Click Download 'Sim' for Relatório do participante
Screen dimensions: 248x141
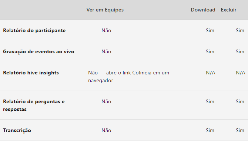(210, 30)
